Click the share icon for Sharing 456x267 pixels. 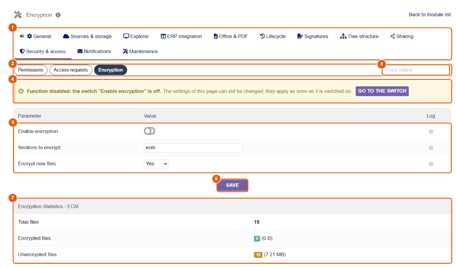(393, 36)
